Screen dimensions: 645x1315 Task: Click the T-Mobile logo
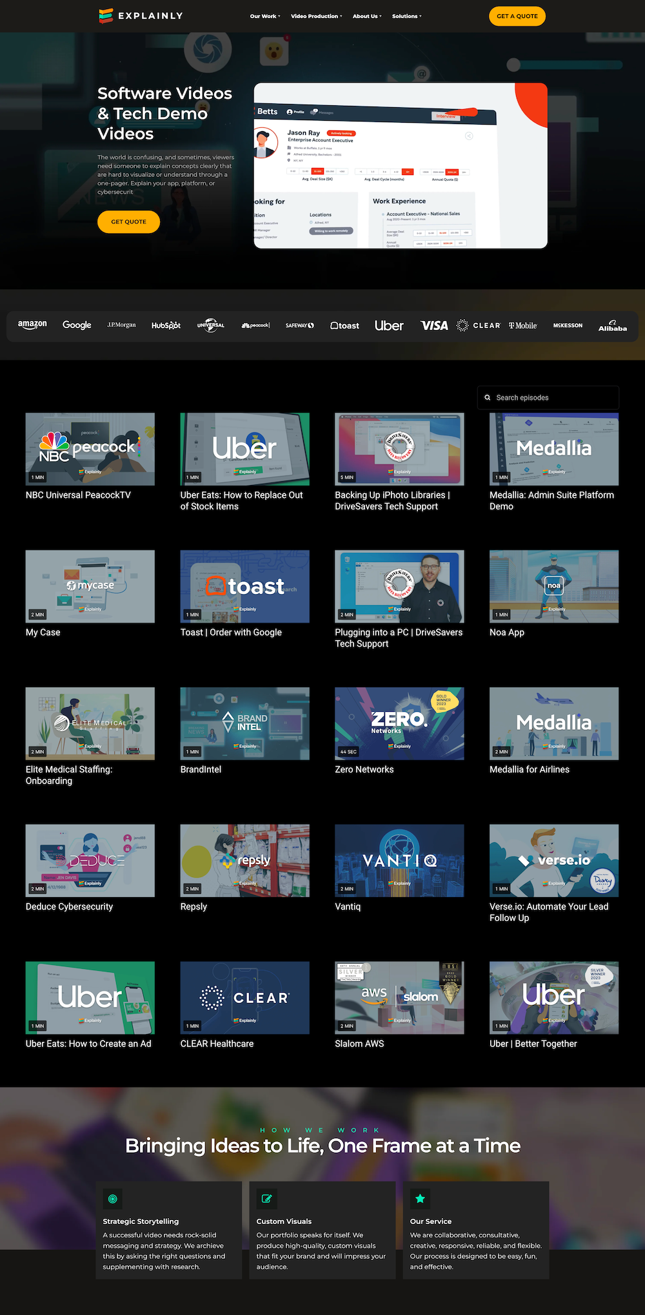pos(523,326)
